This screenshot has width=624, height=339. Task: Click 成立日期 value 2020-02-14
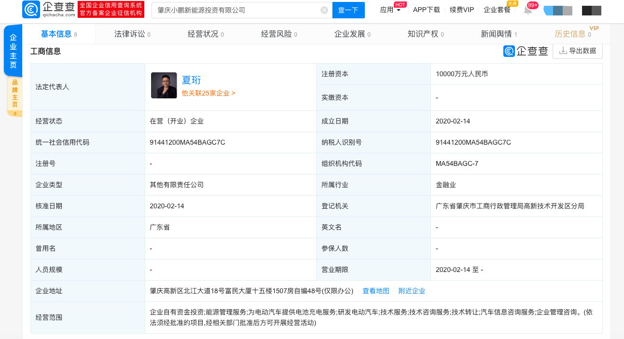click(453, 121)
